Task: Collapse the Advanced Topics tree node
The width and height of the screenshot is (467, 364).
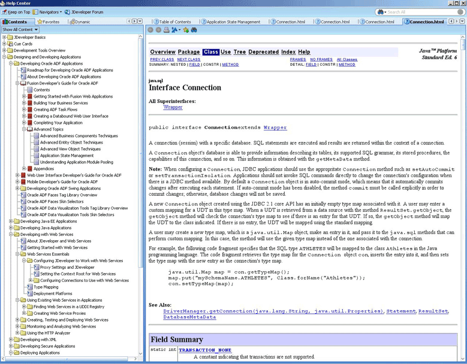Action: [24, 129]
